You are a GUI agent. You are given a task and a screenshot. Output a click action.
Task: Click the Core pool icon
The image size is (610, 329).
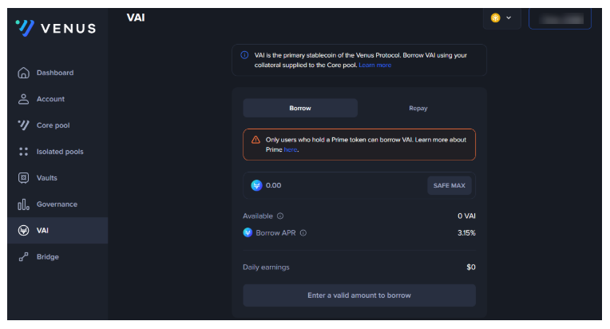coord(23,125)
